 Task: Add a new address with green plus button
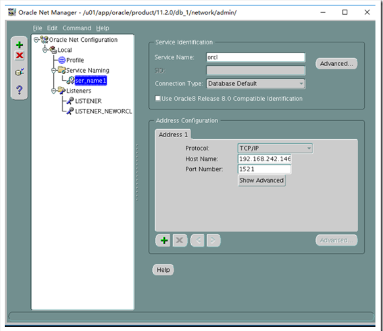tap(164, 241)
